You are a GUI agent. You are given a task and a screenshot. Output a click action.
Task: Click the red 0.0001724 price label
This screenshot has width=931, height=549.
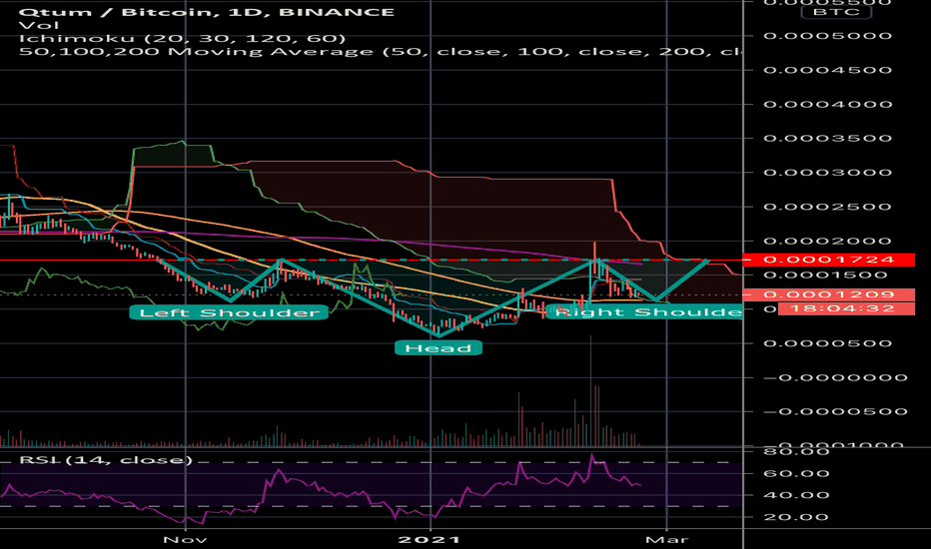tap(828, 260)
